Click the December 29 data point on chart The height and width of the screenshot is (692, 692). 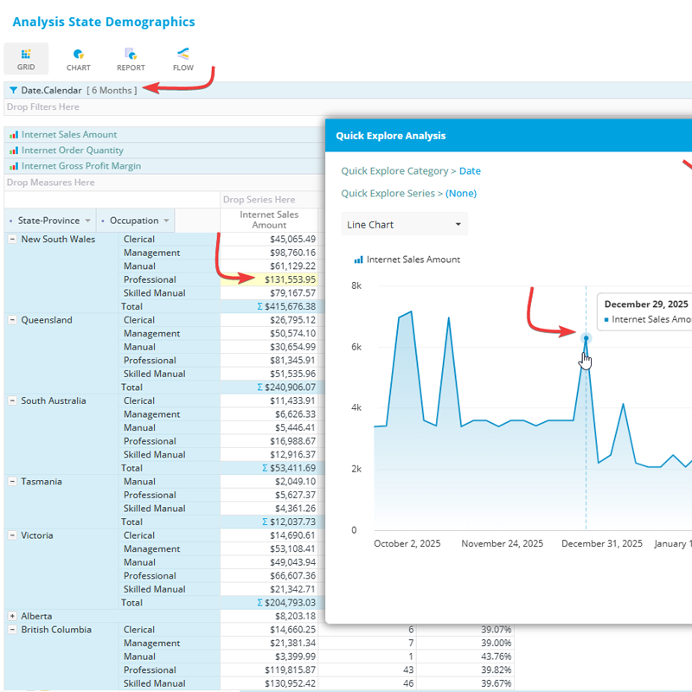(586, 338)
